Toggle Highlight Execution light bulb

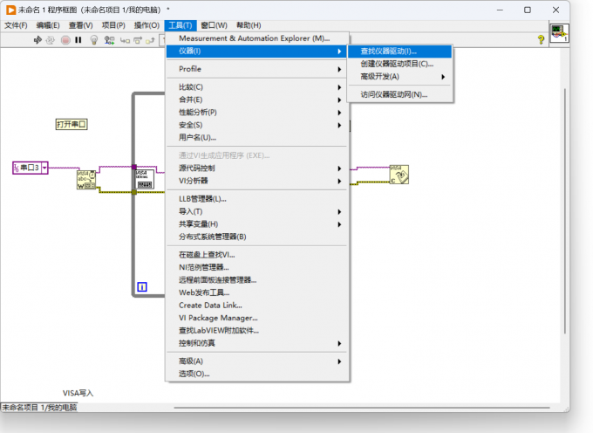[94, 40]
